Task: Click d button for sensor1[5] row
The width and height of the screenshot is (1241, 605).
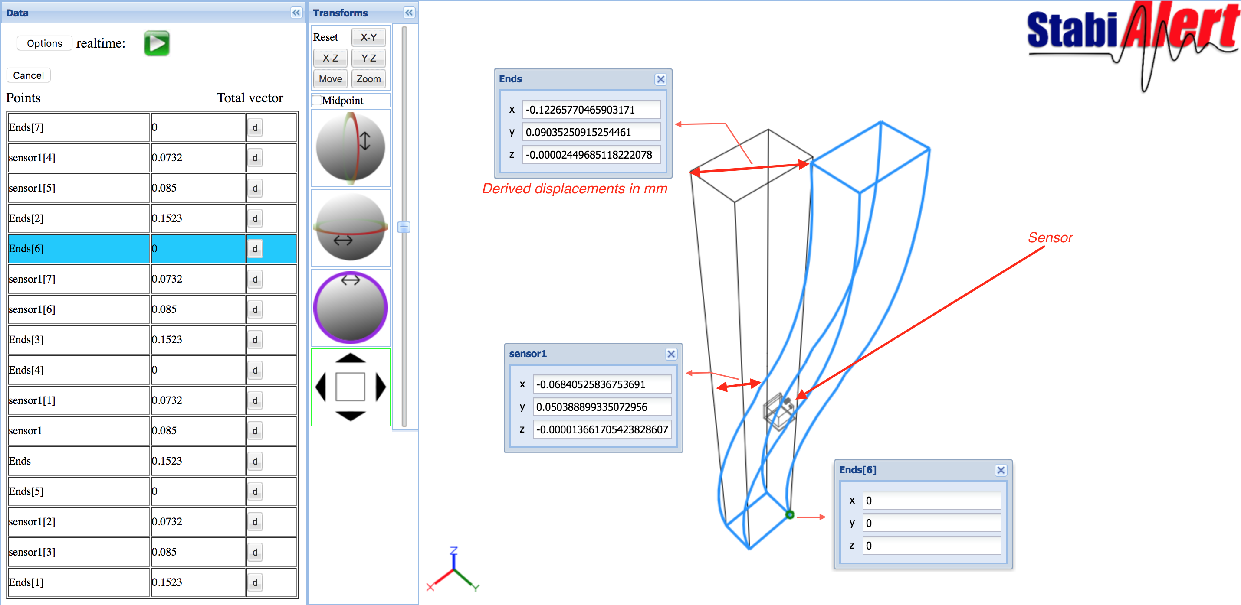Action: (x=255, y=188)
